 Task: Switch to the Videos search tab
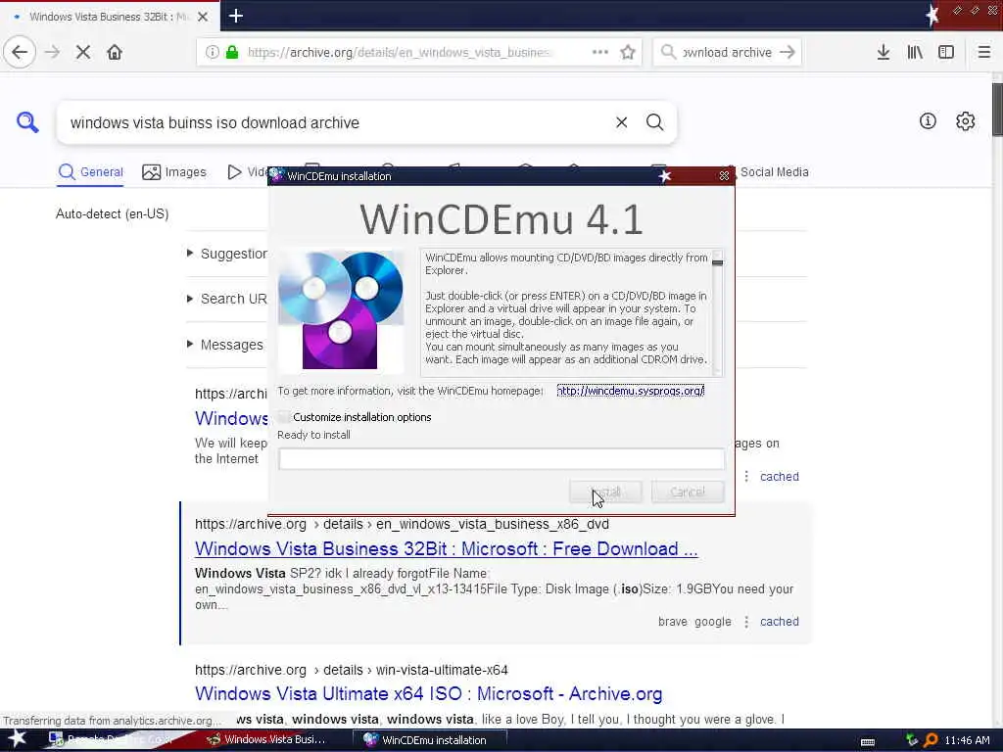[248, 172]
